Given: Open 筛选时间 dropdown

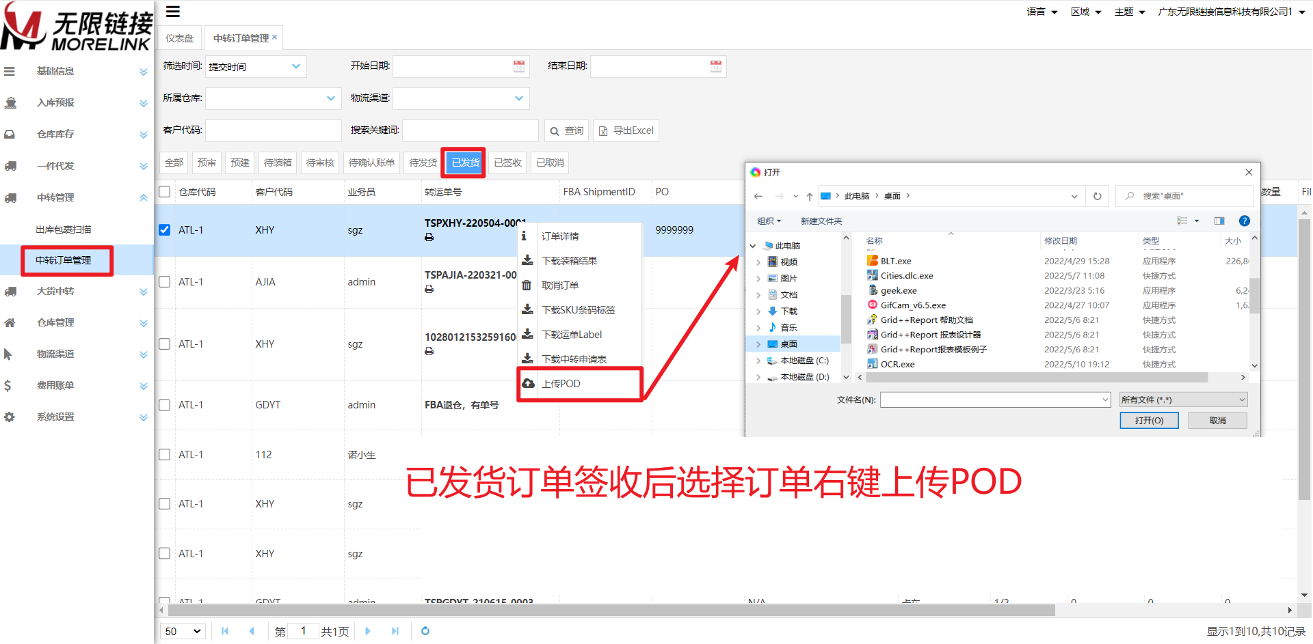Looking at the screenshot, I should 256,66.
